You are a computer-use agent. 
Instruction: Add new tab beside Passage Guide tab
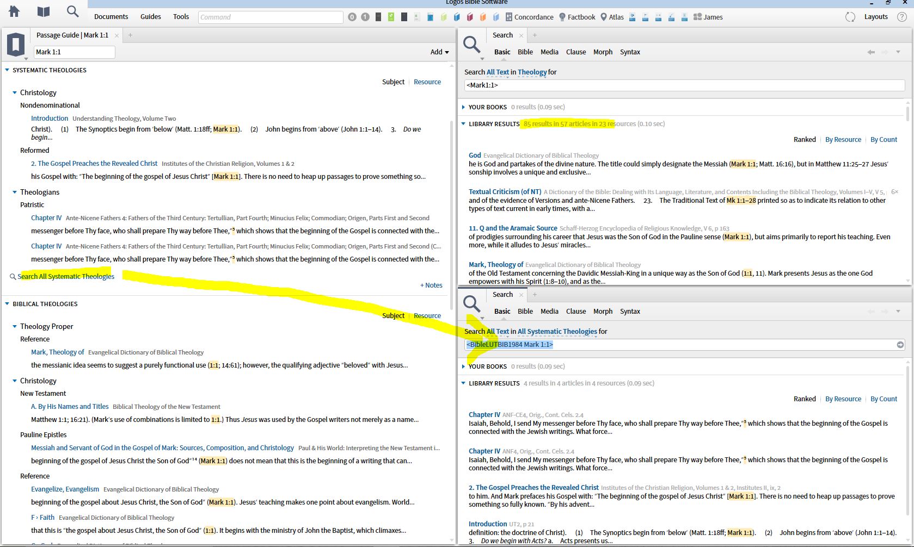point(130,35)
